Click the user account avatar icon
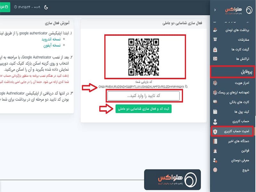 point(215,122)
